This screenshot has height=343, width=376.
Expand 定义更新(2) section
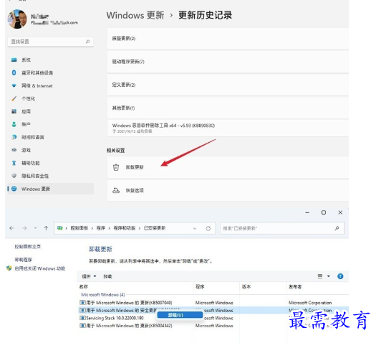tap(228, 85)
